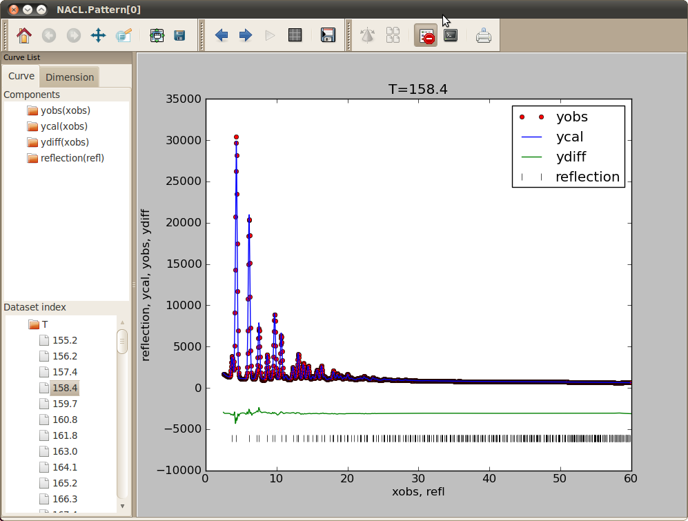Click the y-axis label text
The width and height of the screenshot is (688, 521).
(146, 285)
